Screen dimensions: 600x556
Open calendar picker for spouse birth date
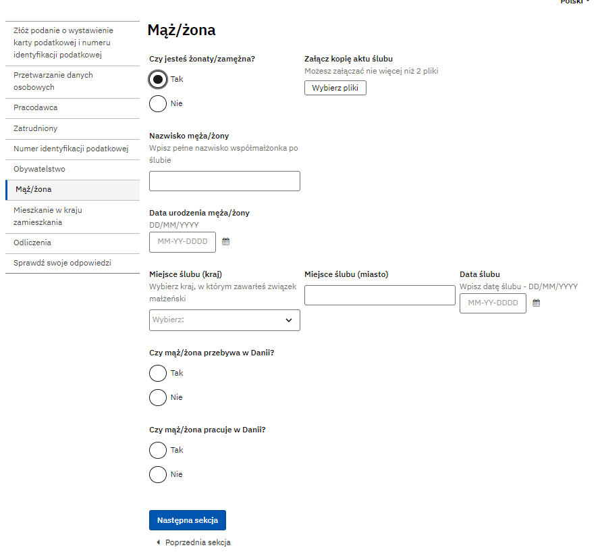226,242
